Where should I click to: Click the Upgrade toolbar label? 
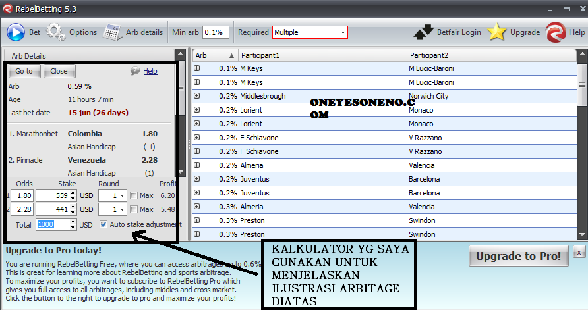pyautogui.click(x=525, y=32)
